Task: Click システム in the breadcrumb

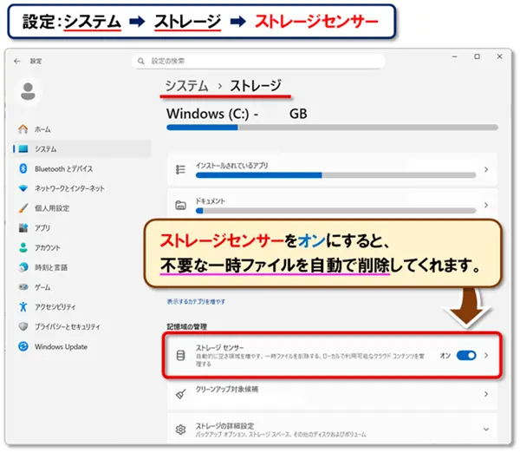Action: 186,86
